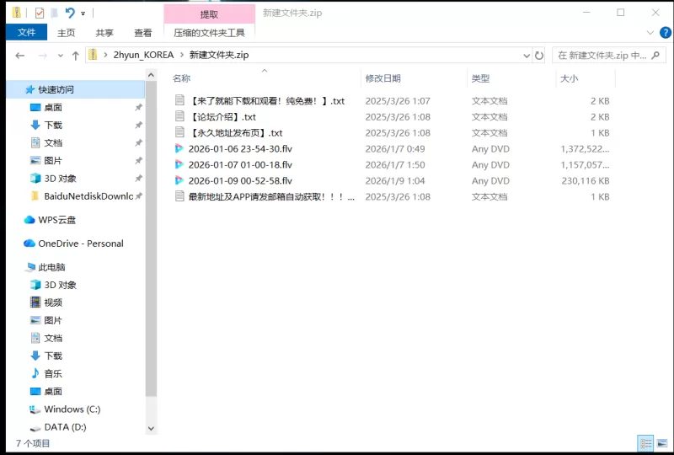Click the text document icon of 【论坛介绍】.txt
Screen dimensions: 674x455
pos(179,116)
